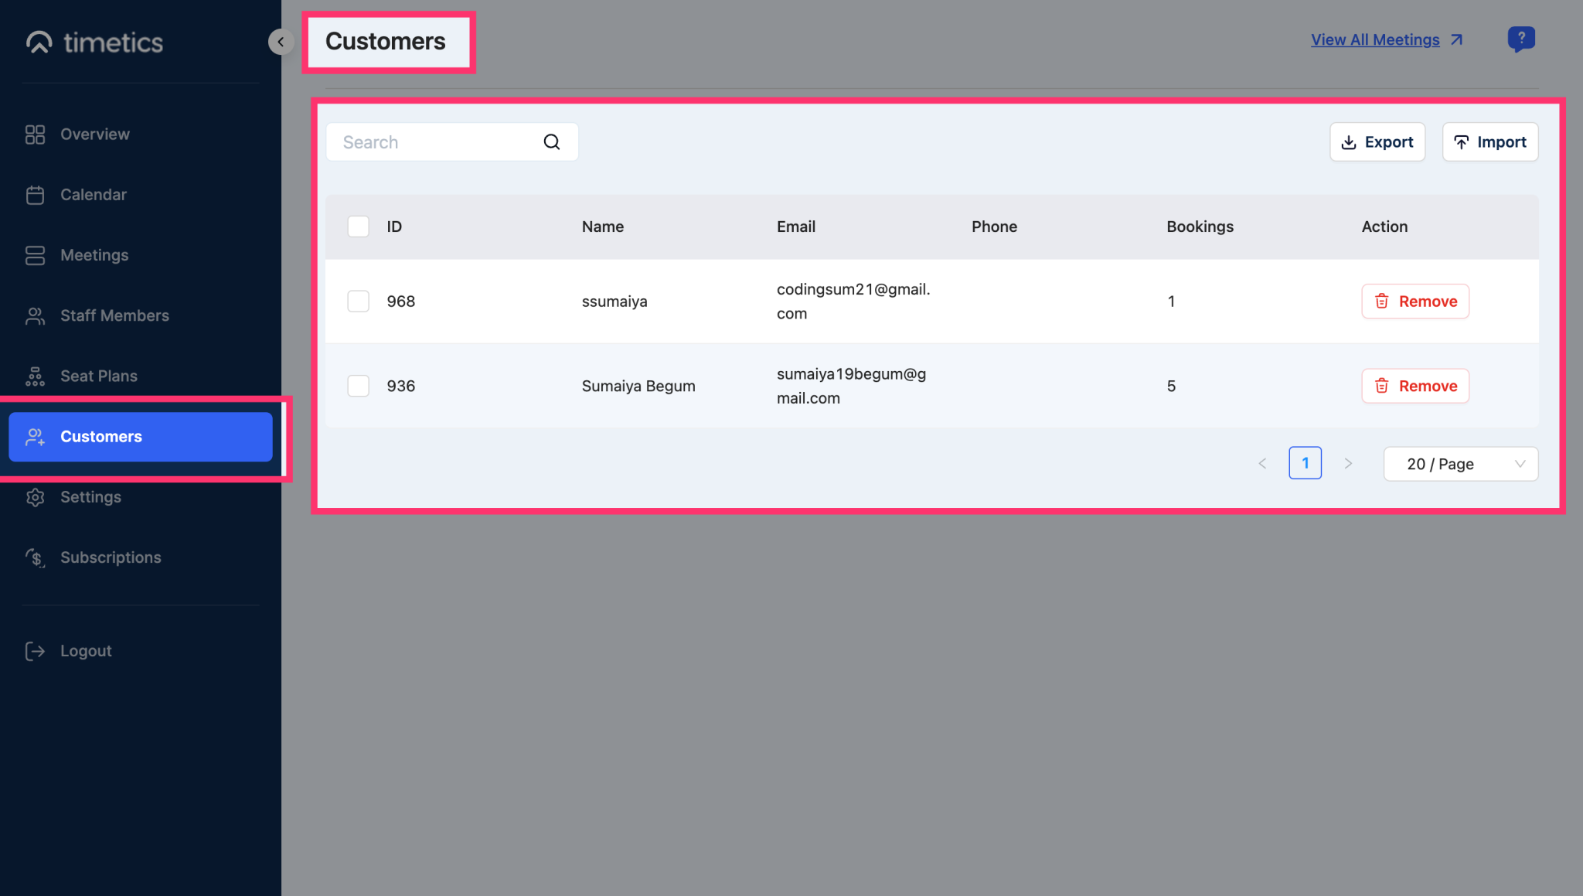Image resolution: width=1583 pixels, height=896 pixels.
Task: Select the Staff Members icon
Action: [35, 315]
